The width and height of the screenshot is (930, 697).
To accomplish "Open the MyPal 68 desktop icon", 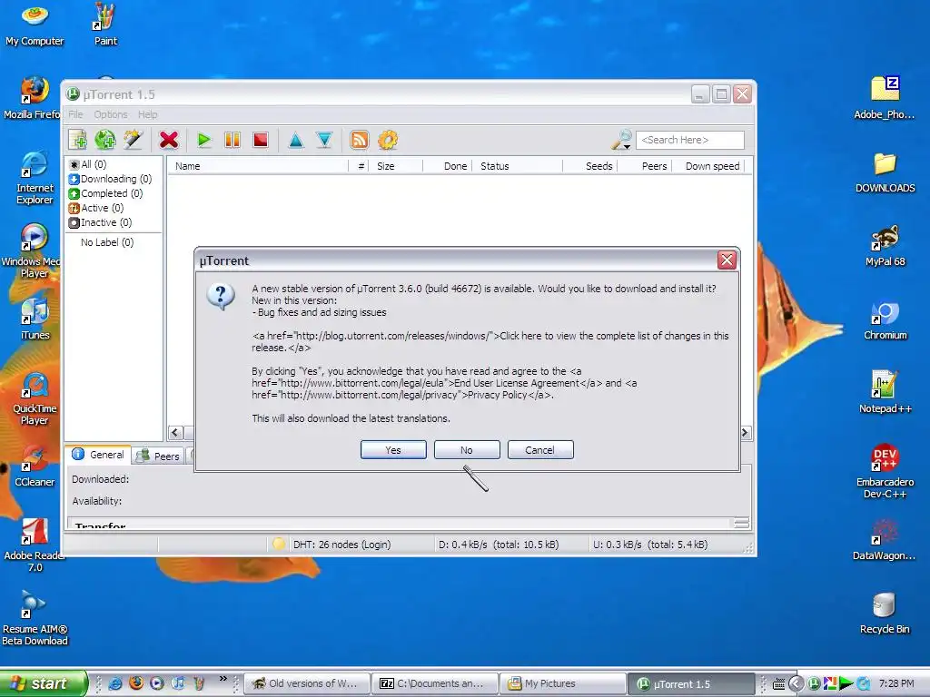I will (885, 245).
